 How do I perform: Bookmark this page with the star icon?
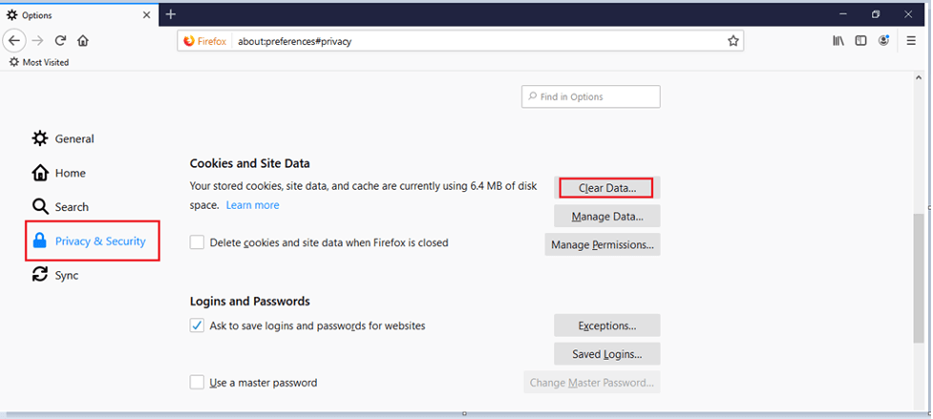click(732, 41)
